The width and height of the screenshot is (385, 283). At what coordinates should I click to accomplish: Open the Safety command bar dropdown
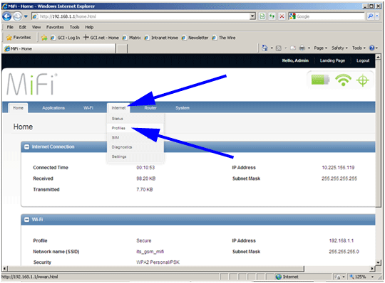339,48
